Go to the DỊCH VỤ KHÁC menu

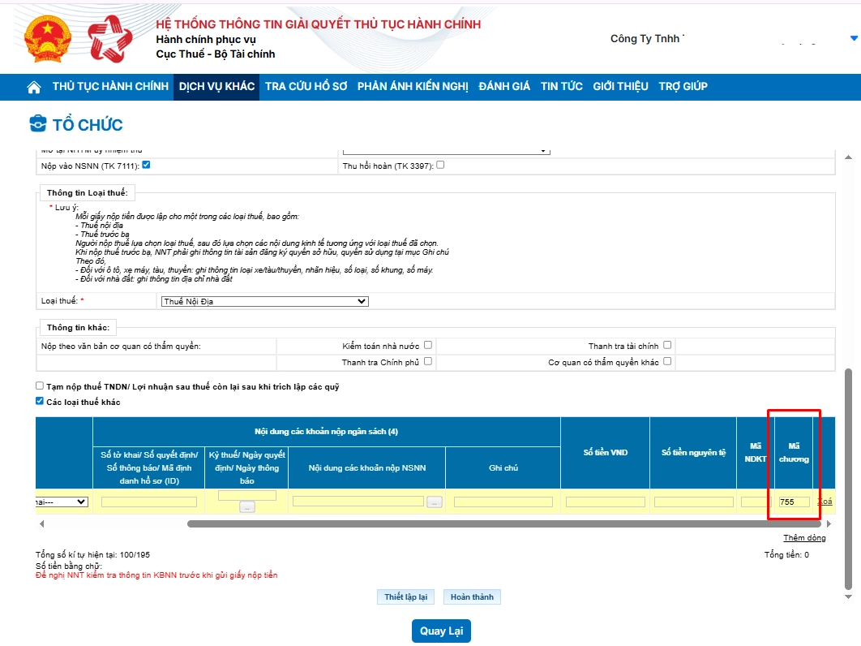point(216,87)
